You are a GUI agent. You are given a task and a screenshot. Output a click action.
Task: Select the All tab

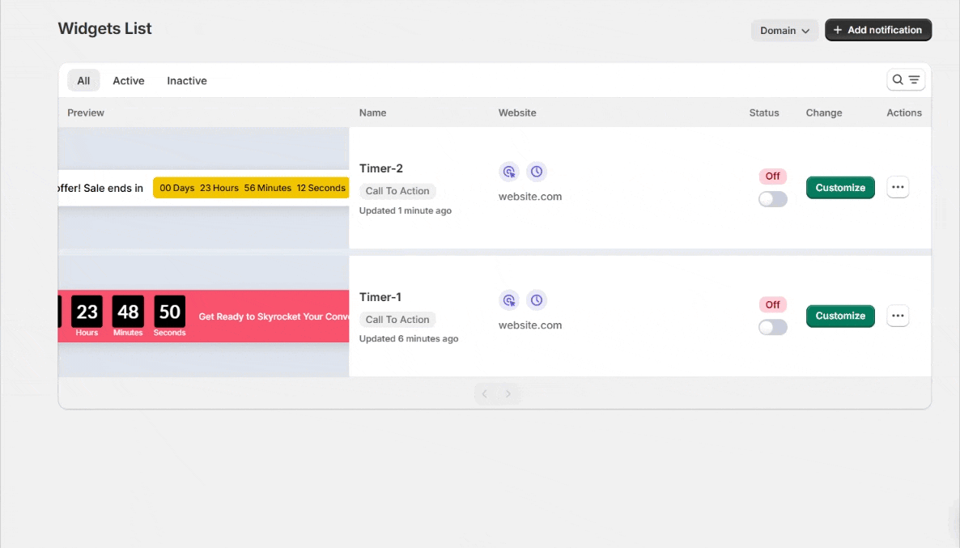tap(83, 81)
